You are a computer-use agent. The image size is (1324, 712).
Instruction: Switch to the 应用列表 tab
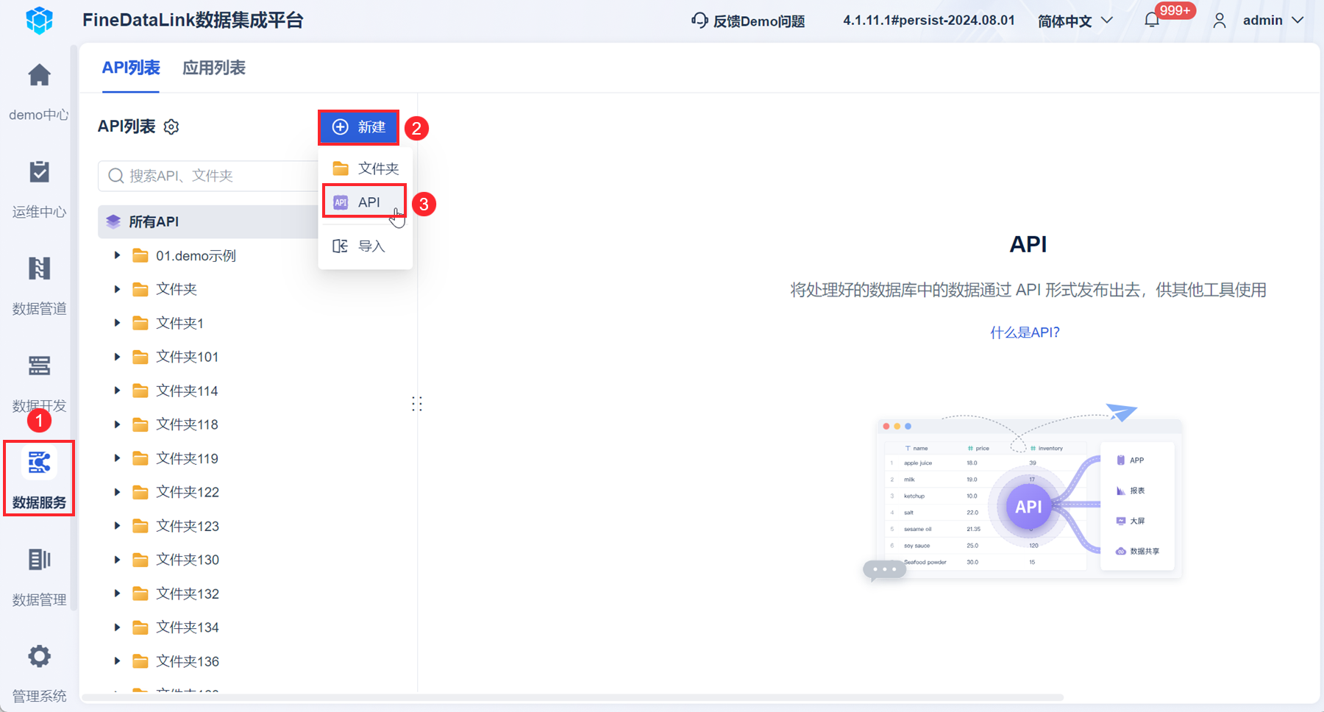(x=214, y=68)
